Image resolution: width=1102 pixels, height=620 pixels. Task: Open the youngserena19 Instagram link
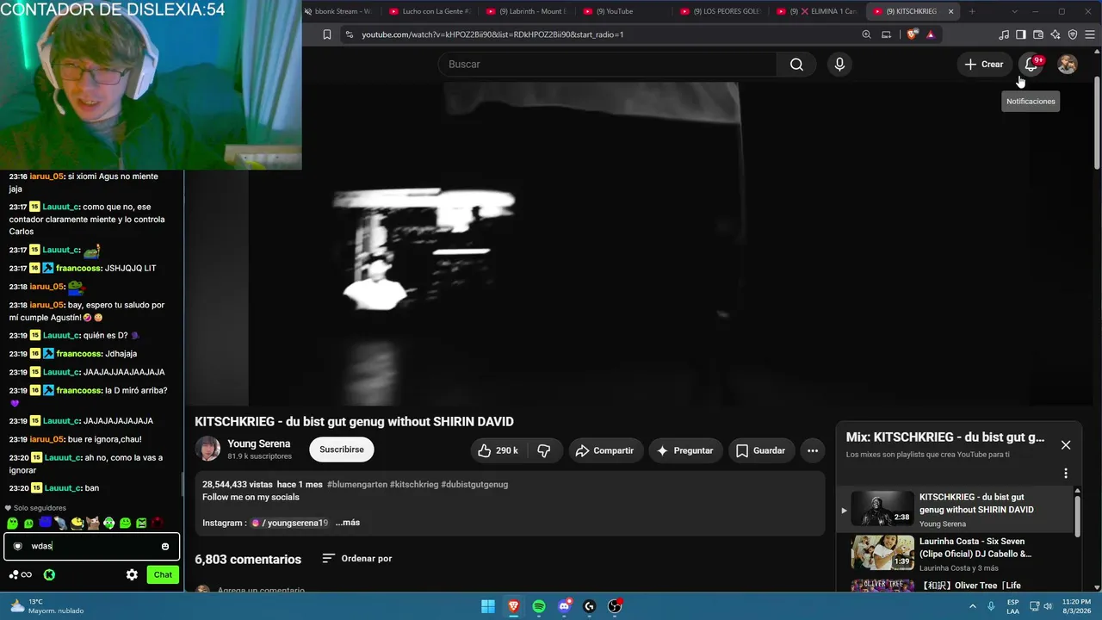click(x=289, y=523)
